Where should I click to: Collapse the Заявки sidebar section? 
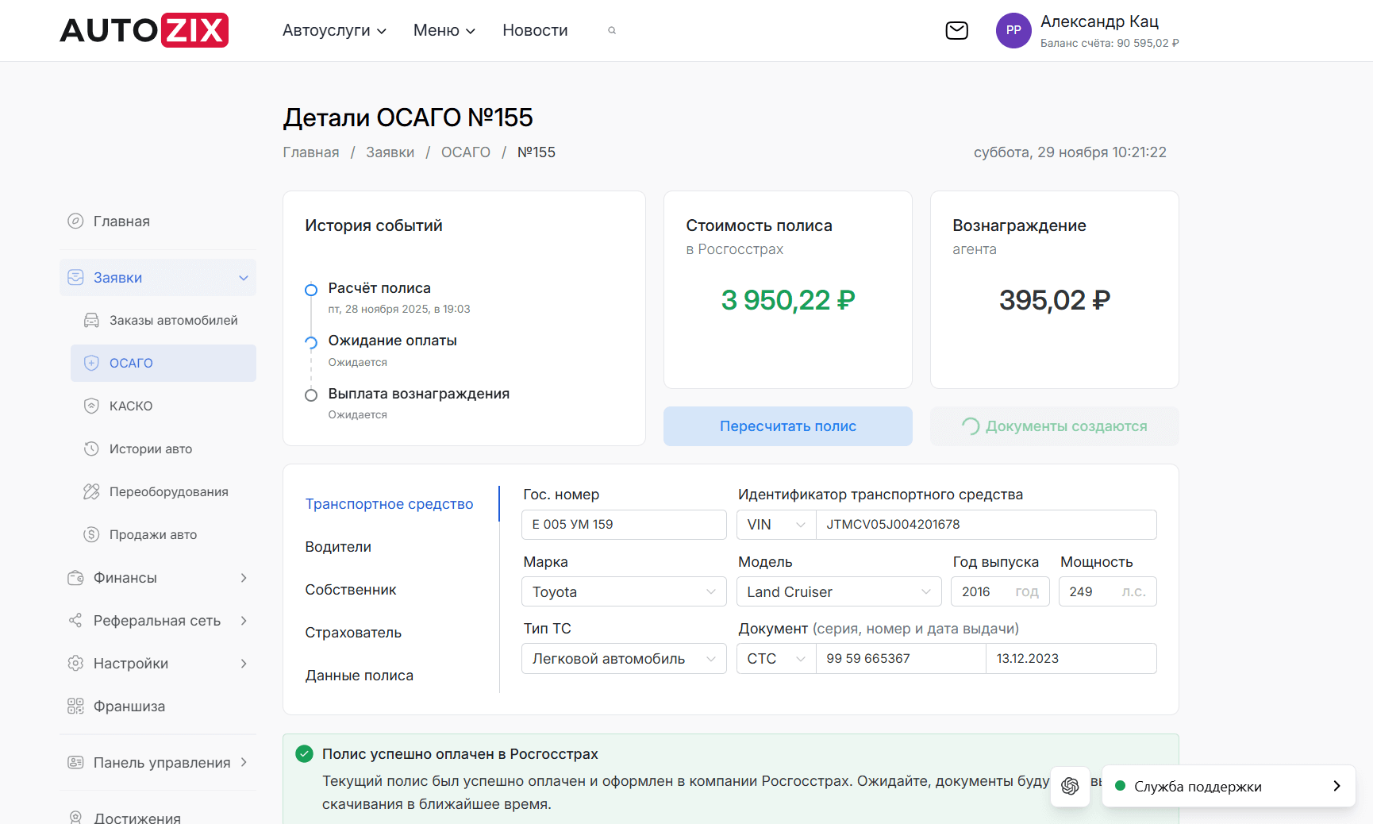click(x=243, y=278)
